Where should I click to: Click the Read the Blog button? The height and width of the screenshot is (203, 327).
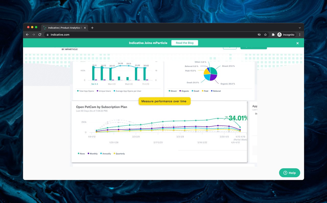pos(184,43)
